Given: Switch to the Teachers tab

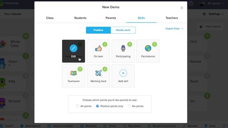Looking at the screenshot, I should pyautogui.click(x=172, y=18).
